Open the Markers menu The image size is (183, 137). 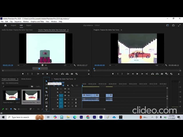[26, 22]
